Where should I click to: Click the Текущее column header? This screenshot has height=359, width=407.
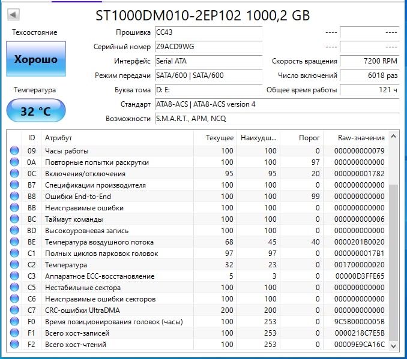(215, 138)
